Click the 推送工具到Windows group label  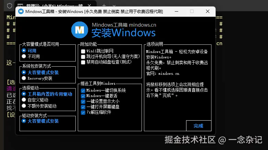(x=98, y=83)
